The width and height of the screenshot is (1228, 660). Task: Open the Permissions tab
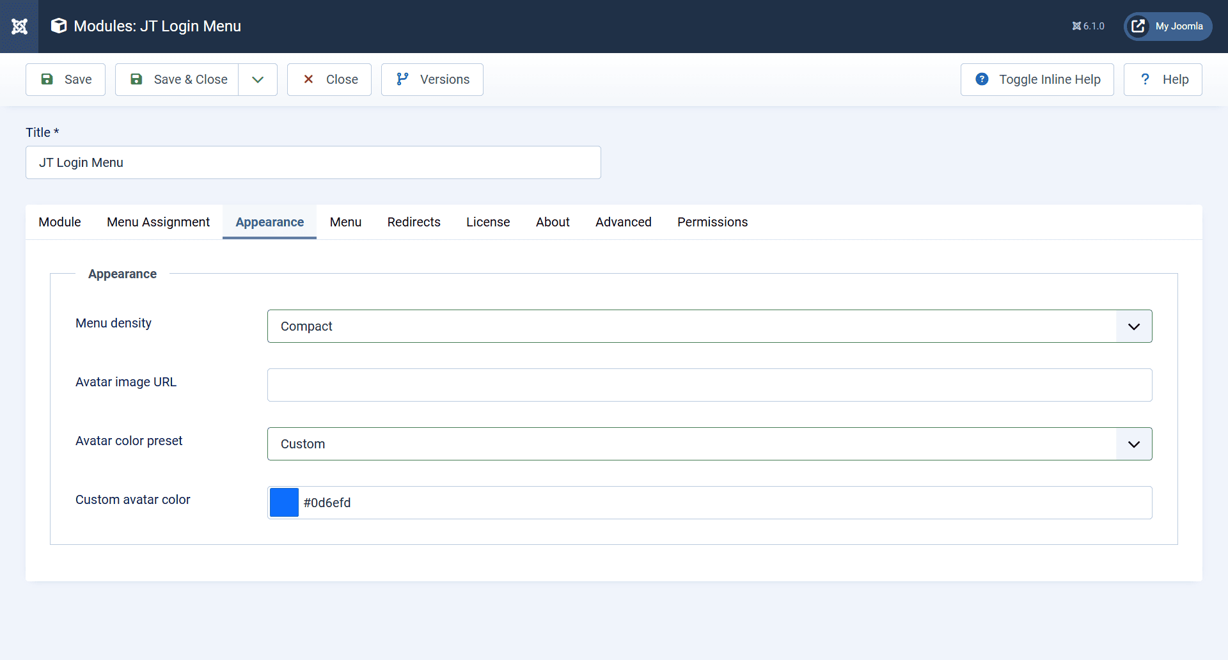coord(712,222)
